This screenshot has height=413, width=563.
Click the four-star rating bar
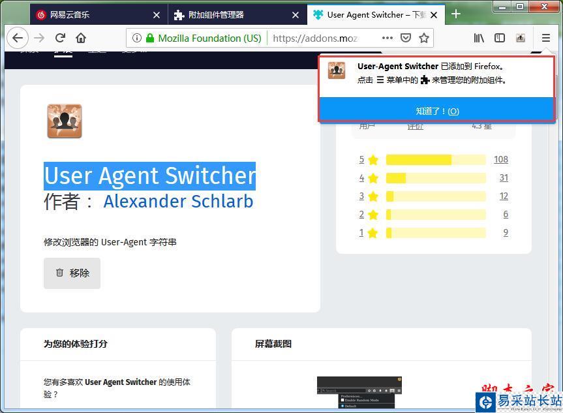pyautogui.click(x=436, y=178)
